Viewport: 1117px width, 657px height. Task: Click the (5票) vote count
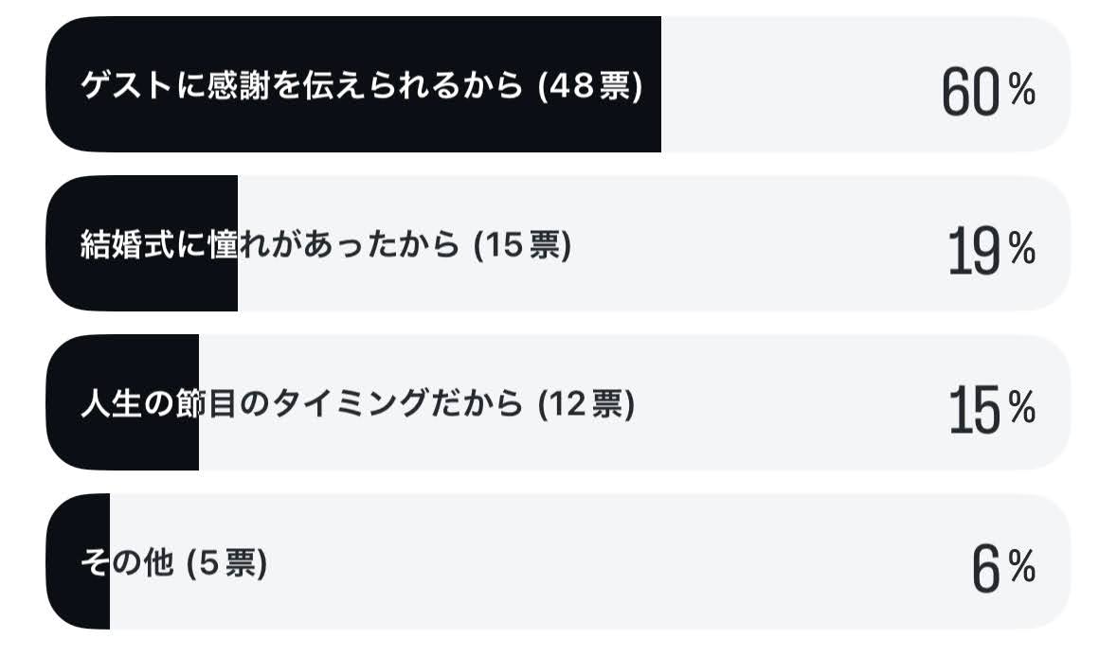[x=226, y=564]
